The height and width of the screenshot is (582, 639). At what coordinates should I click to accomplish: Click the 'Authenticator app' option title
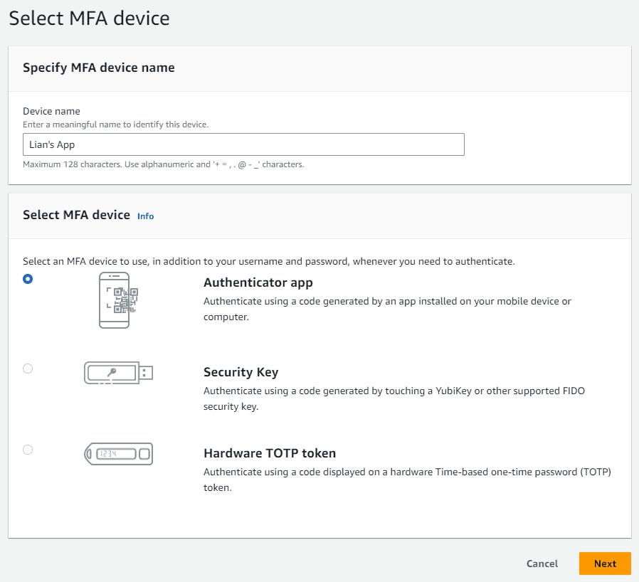pyautogui.click(x=258, y=282)
